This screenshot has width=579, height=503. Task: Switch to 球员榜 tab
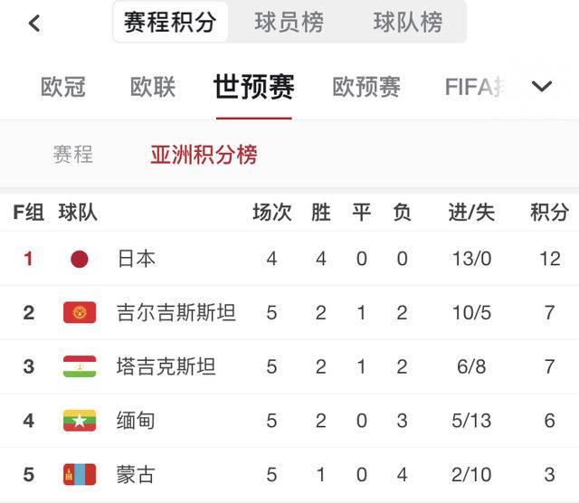[x=289, y=22]
